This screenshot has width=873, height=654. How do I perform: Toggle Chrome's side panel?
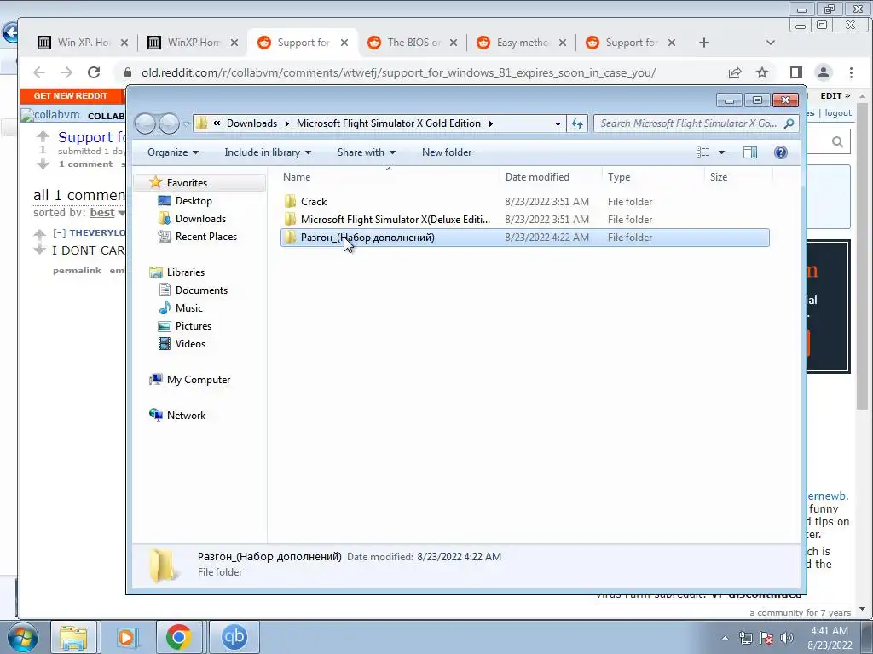(796, 72)
